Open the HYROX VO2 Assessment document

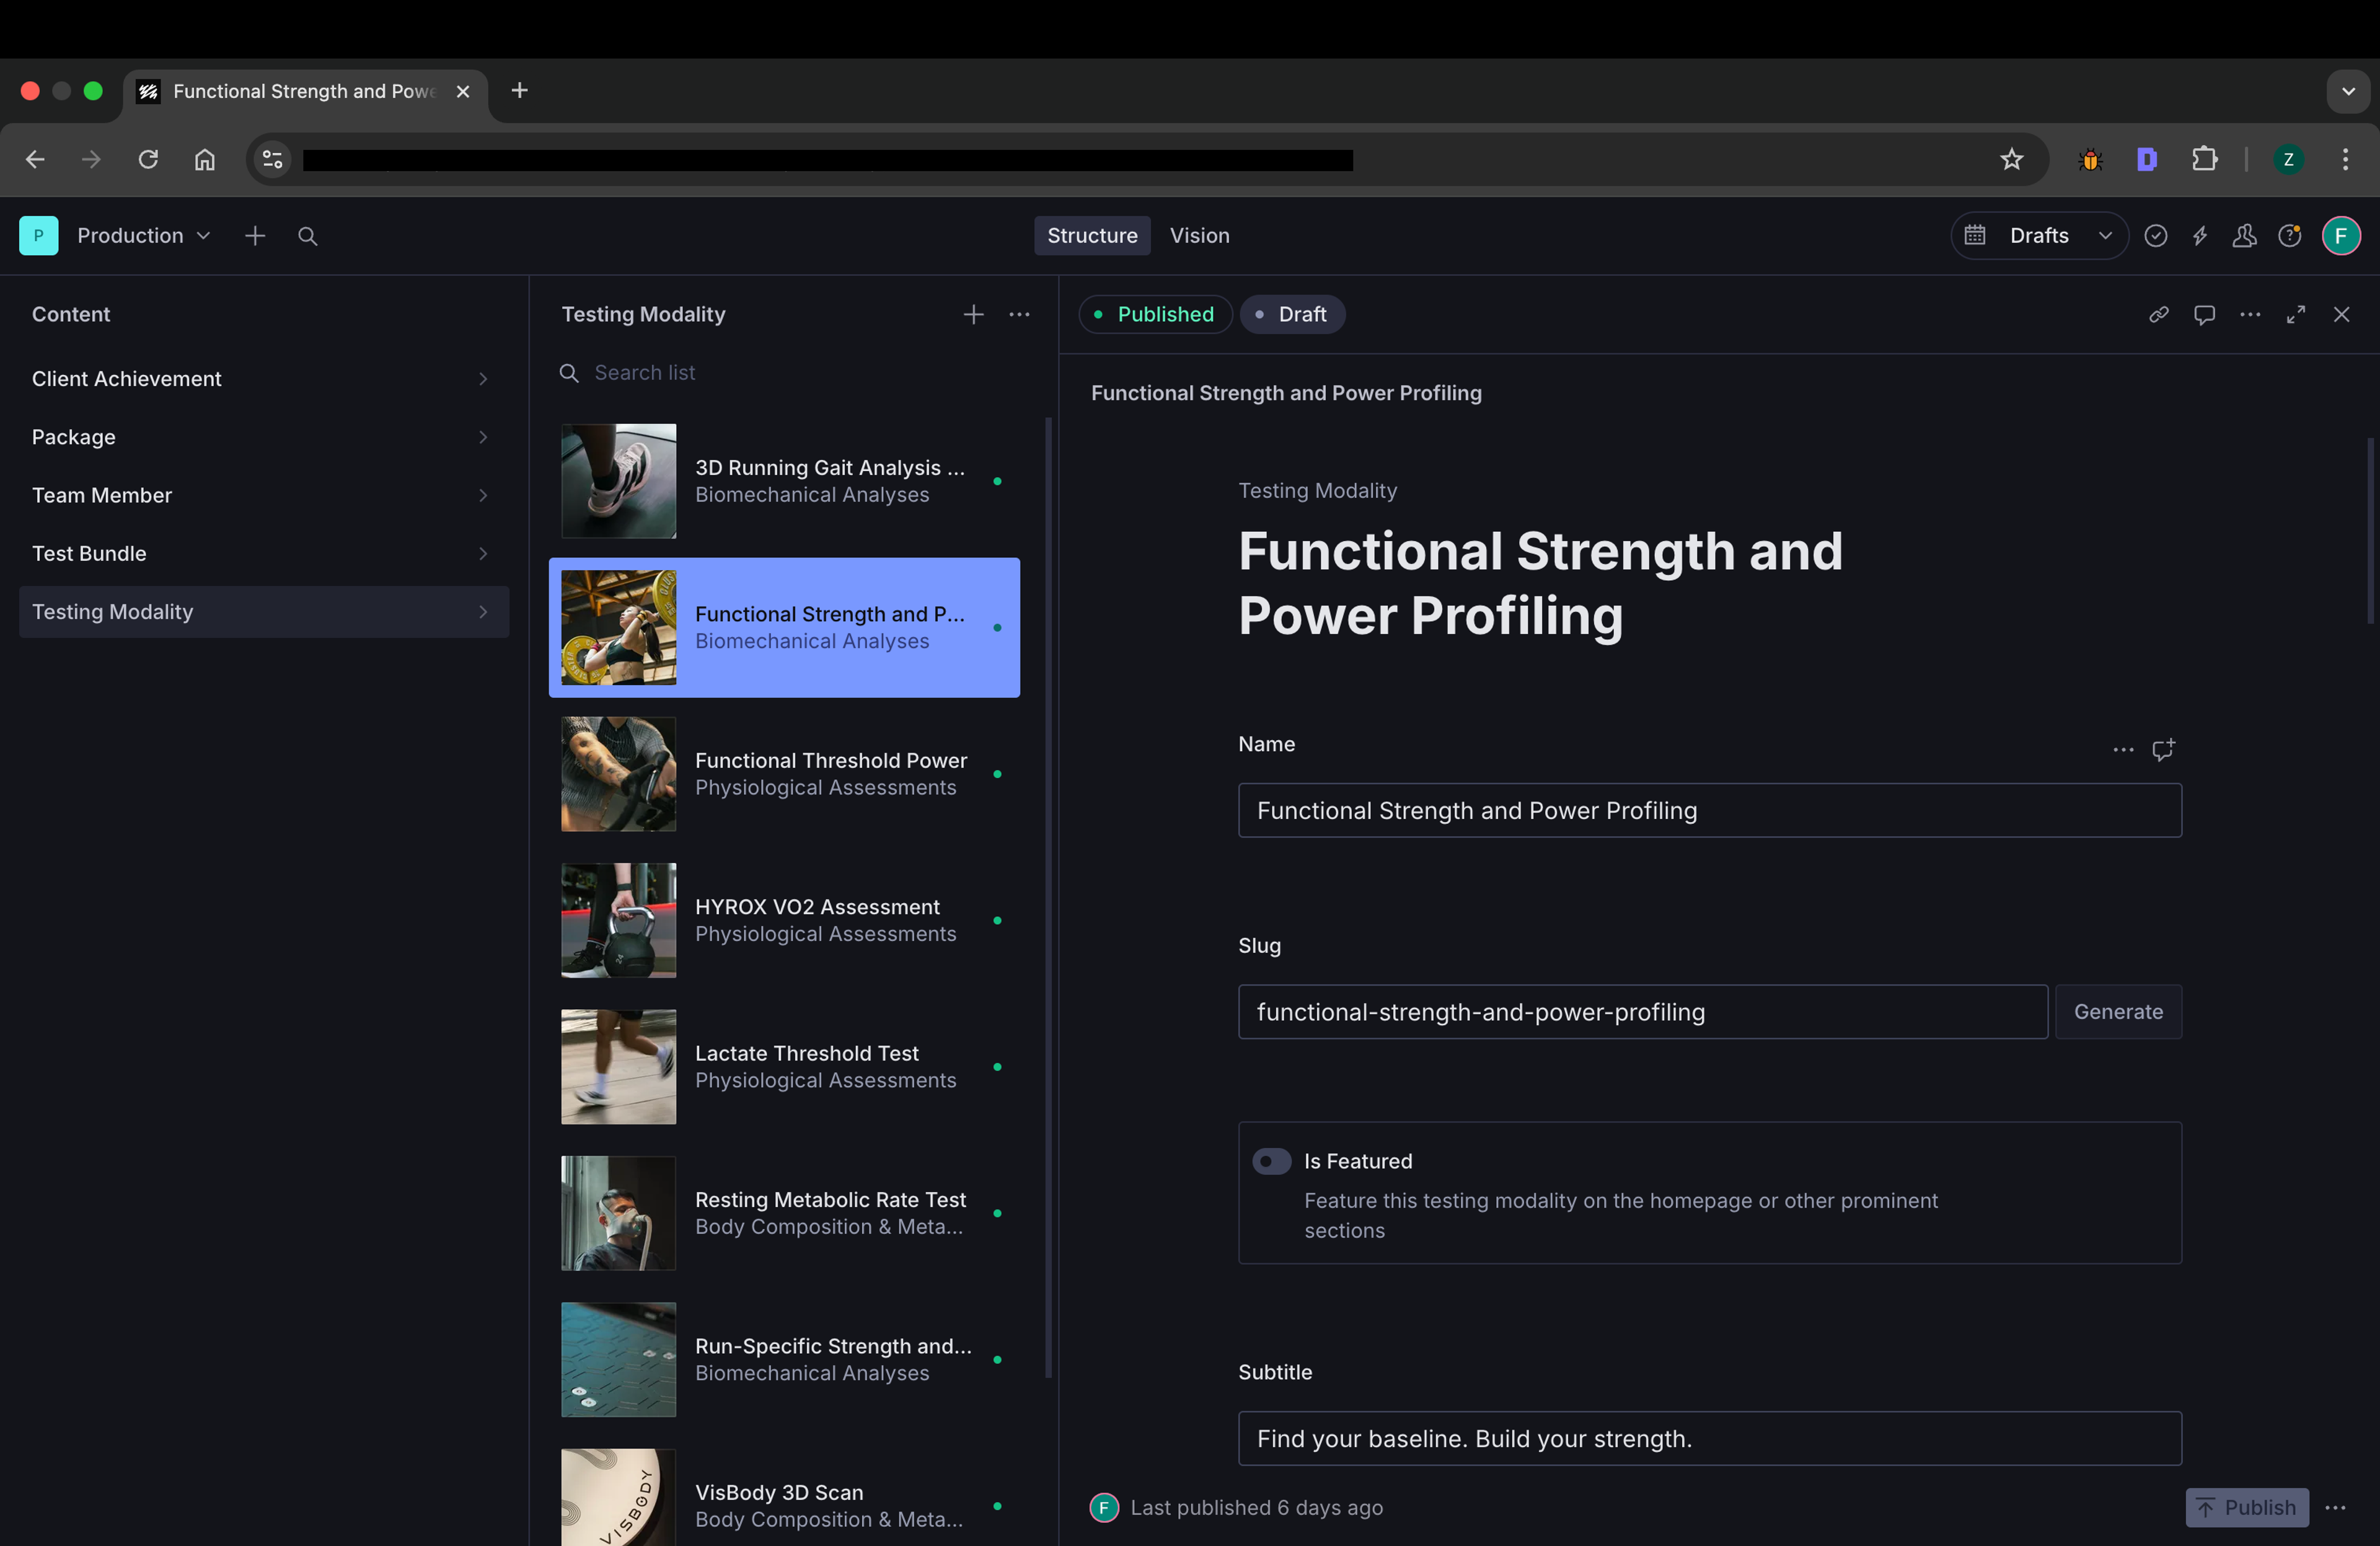(x=784, y=920)
